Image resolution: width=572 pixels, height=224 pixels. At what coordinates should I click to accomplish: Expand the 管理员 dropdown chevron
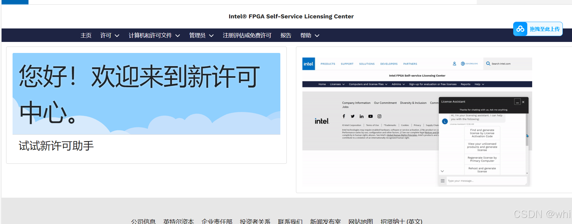coord(211,36)
